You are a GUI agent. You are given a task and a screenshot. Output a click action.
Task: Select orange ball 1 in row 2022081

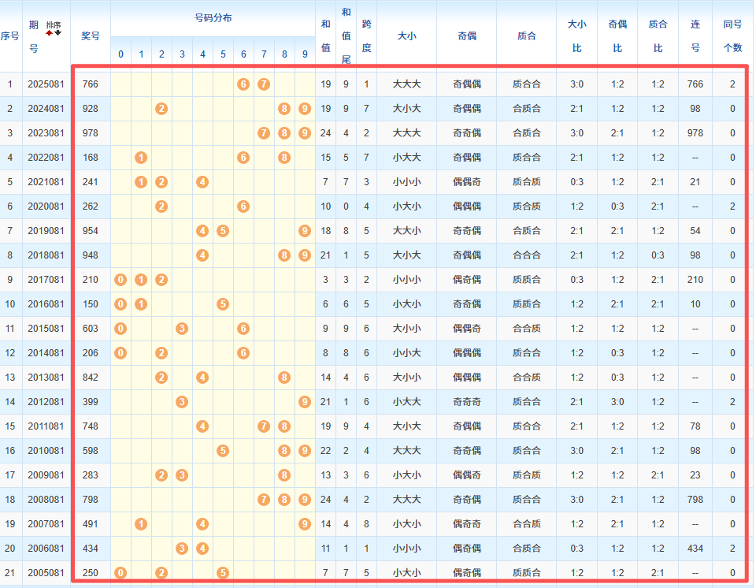(x=141, y=158)
